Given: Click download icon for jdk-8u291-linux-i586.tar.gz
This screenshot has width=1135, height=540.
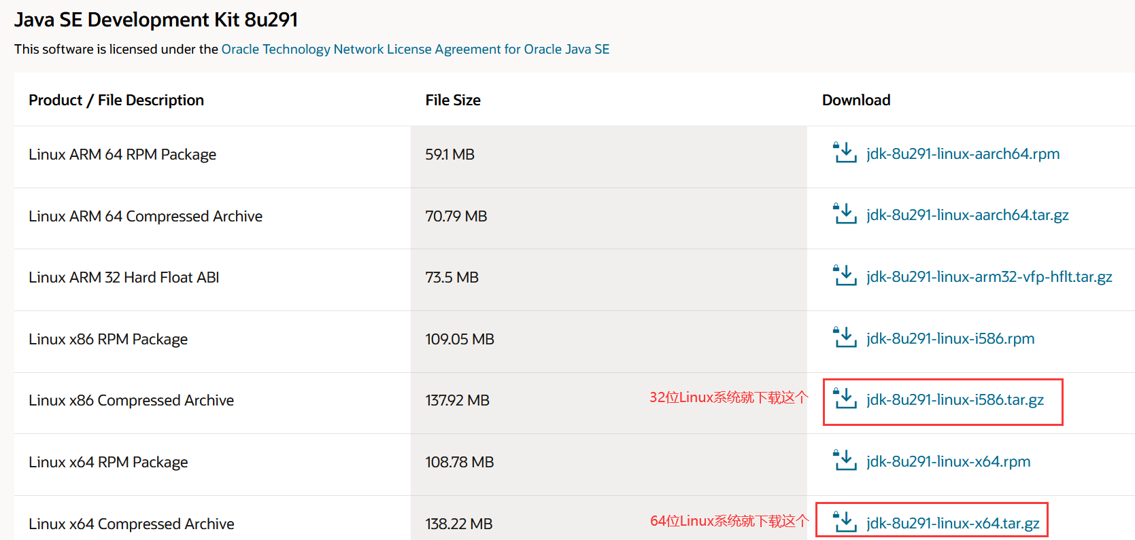Looking at the screenshot, I should click(x=845, y=399).
